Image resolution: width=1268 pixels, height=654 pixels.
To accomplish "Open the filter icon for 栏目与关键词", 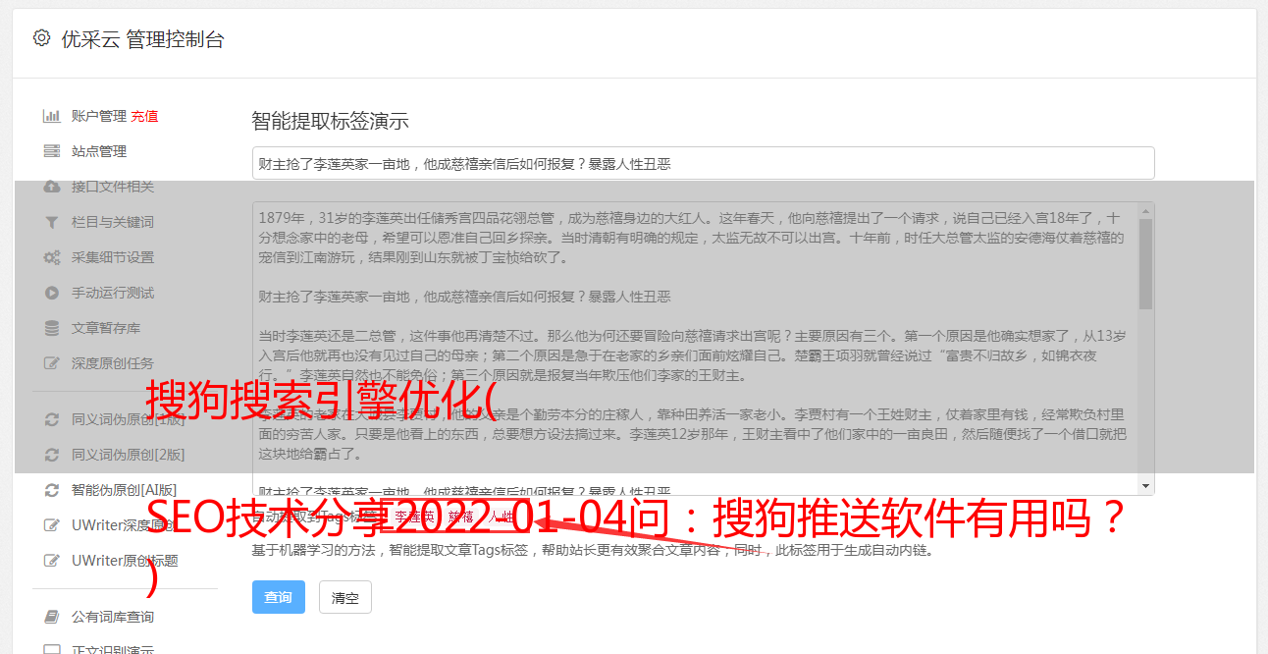I will 52,222.
